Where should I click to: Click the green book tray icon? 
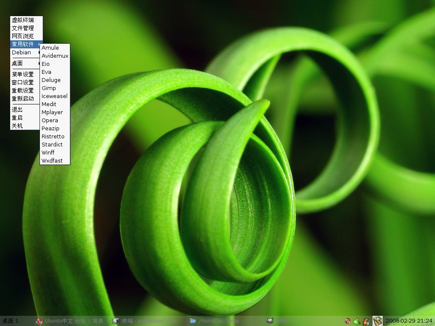pos(377,321)
